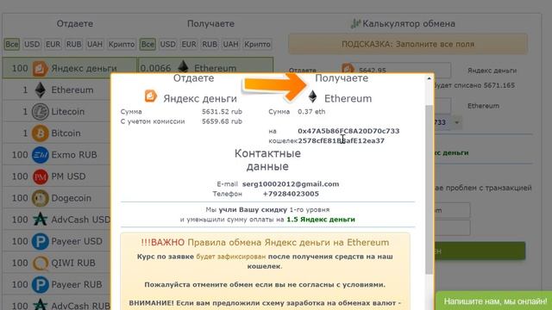This screenshot has width=552, height=310.
Task: Click the calculator chart icon beside Калькулятор обмена
Action: [x=355, y=23]
